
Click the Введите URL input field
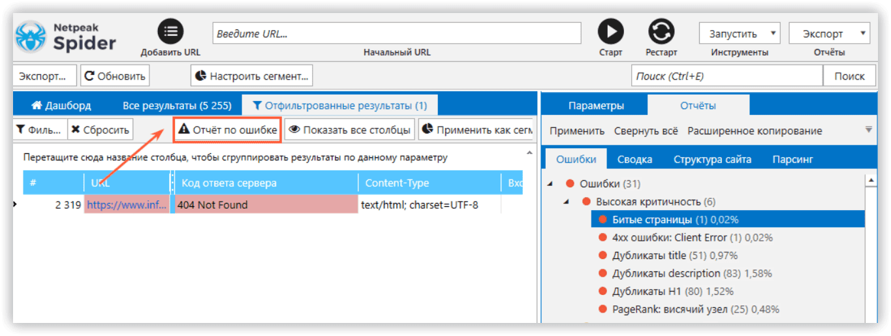[x=396, y=34]
